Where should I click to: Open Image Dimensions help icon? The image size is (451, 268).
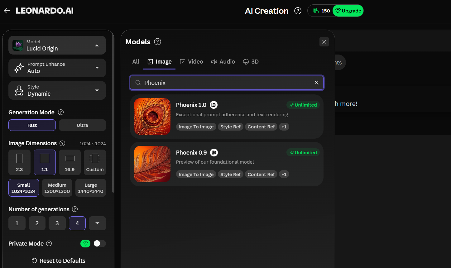click(62, 143)
